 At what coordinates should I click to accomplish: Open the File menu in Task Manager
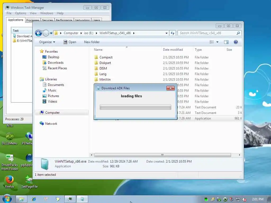[x=9, y=13]
